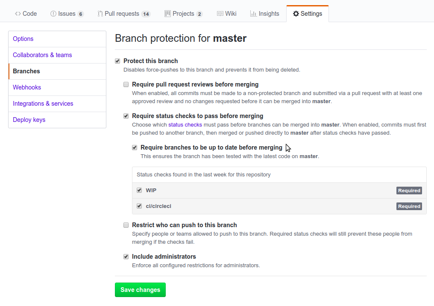Enable Restrict who can push

126,225
